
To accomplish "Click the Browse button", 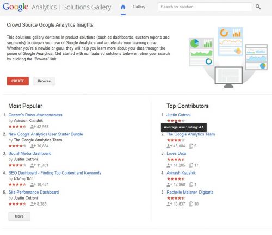I will click(45, 81).
